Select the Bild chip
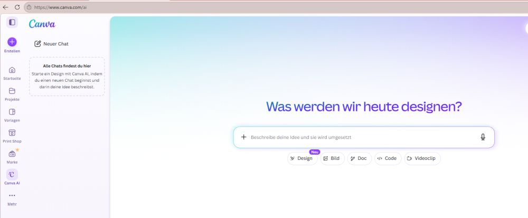 point(332,158)
